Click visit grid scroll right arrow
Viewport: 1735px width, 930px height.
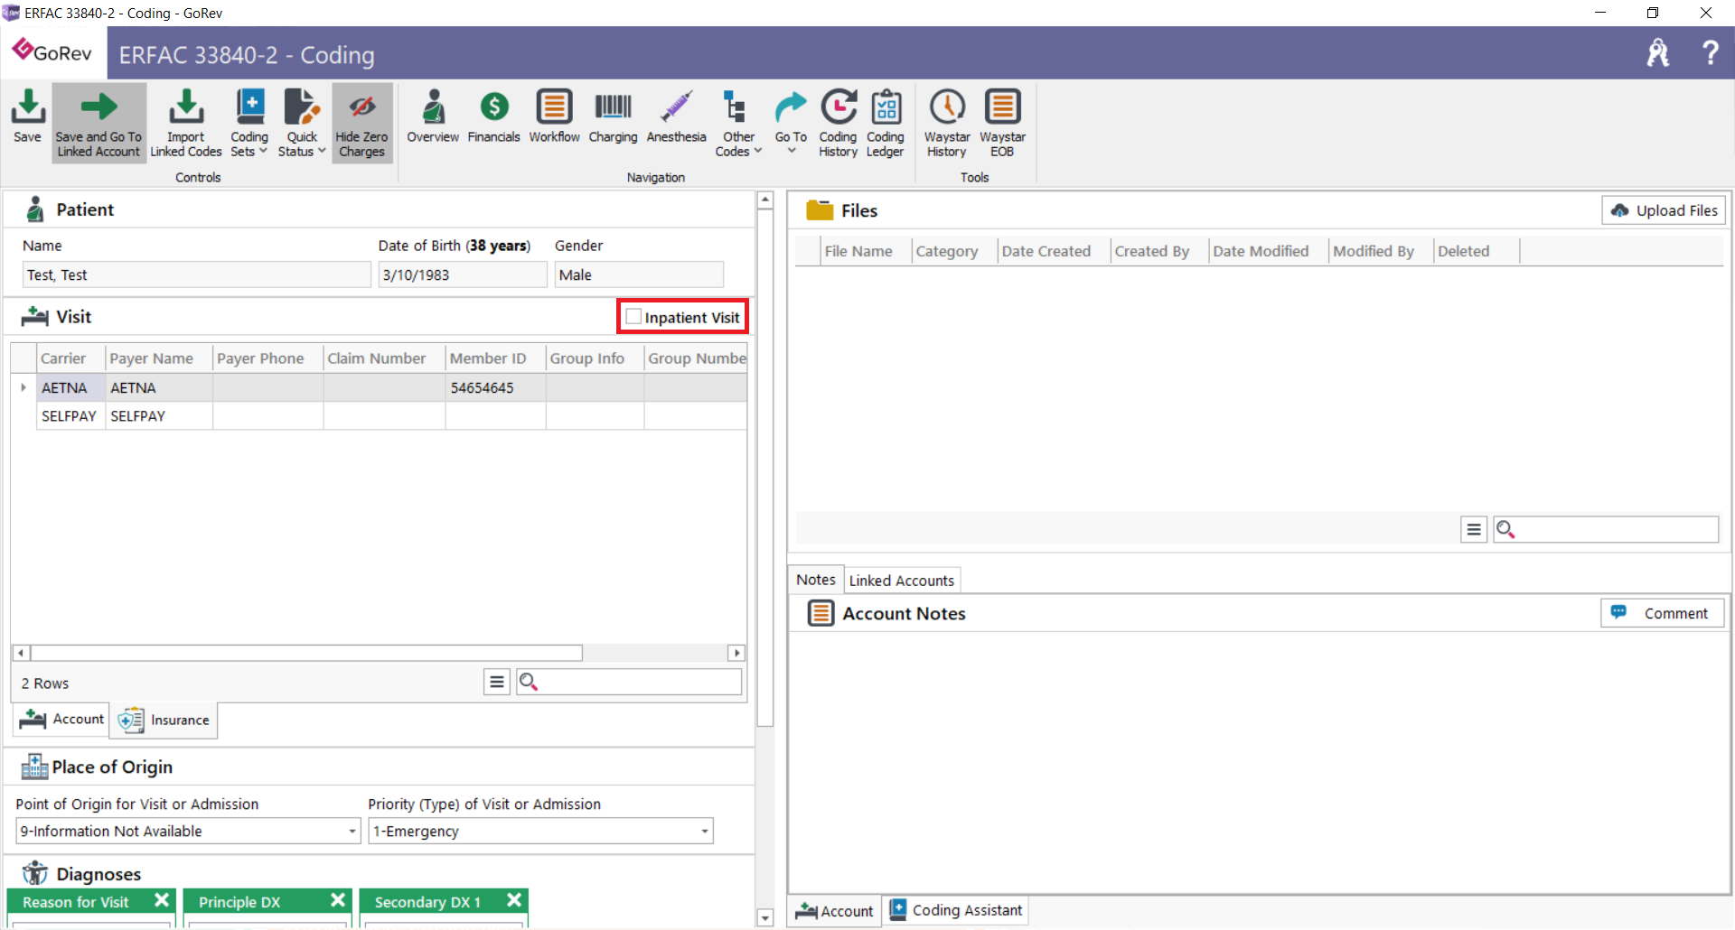click(736, 652)
